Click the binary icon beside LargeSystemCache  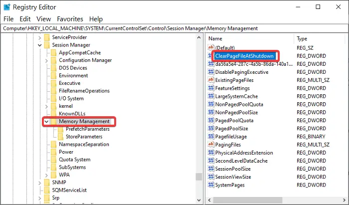coord(210,96)
